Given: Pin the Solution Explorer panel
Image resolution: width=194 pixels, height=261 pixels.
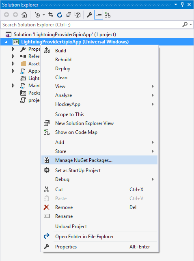Looking at the screenshot, I should tap(182, 4).
